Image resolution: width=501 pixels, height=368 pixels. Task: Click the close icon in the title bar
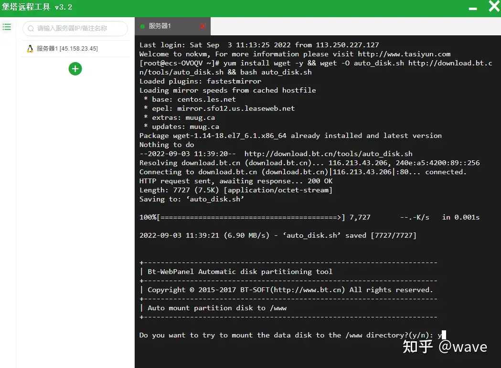point(493,7)
